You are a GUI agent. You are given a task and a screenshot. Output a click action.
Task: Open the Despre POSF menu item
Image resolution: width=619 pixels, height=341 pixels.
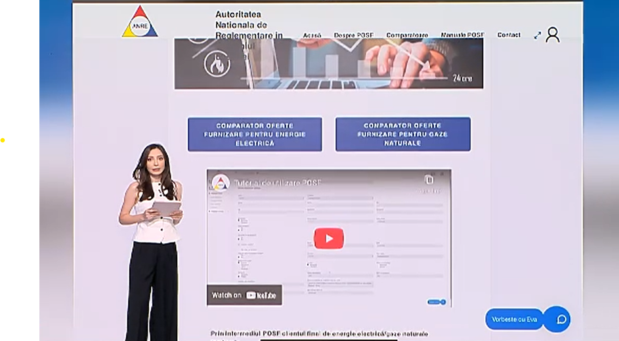353,35
